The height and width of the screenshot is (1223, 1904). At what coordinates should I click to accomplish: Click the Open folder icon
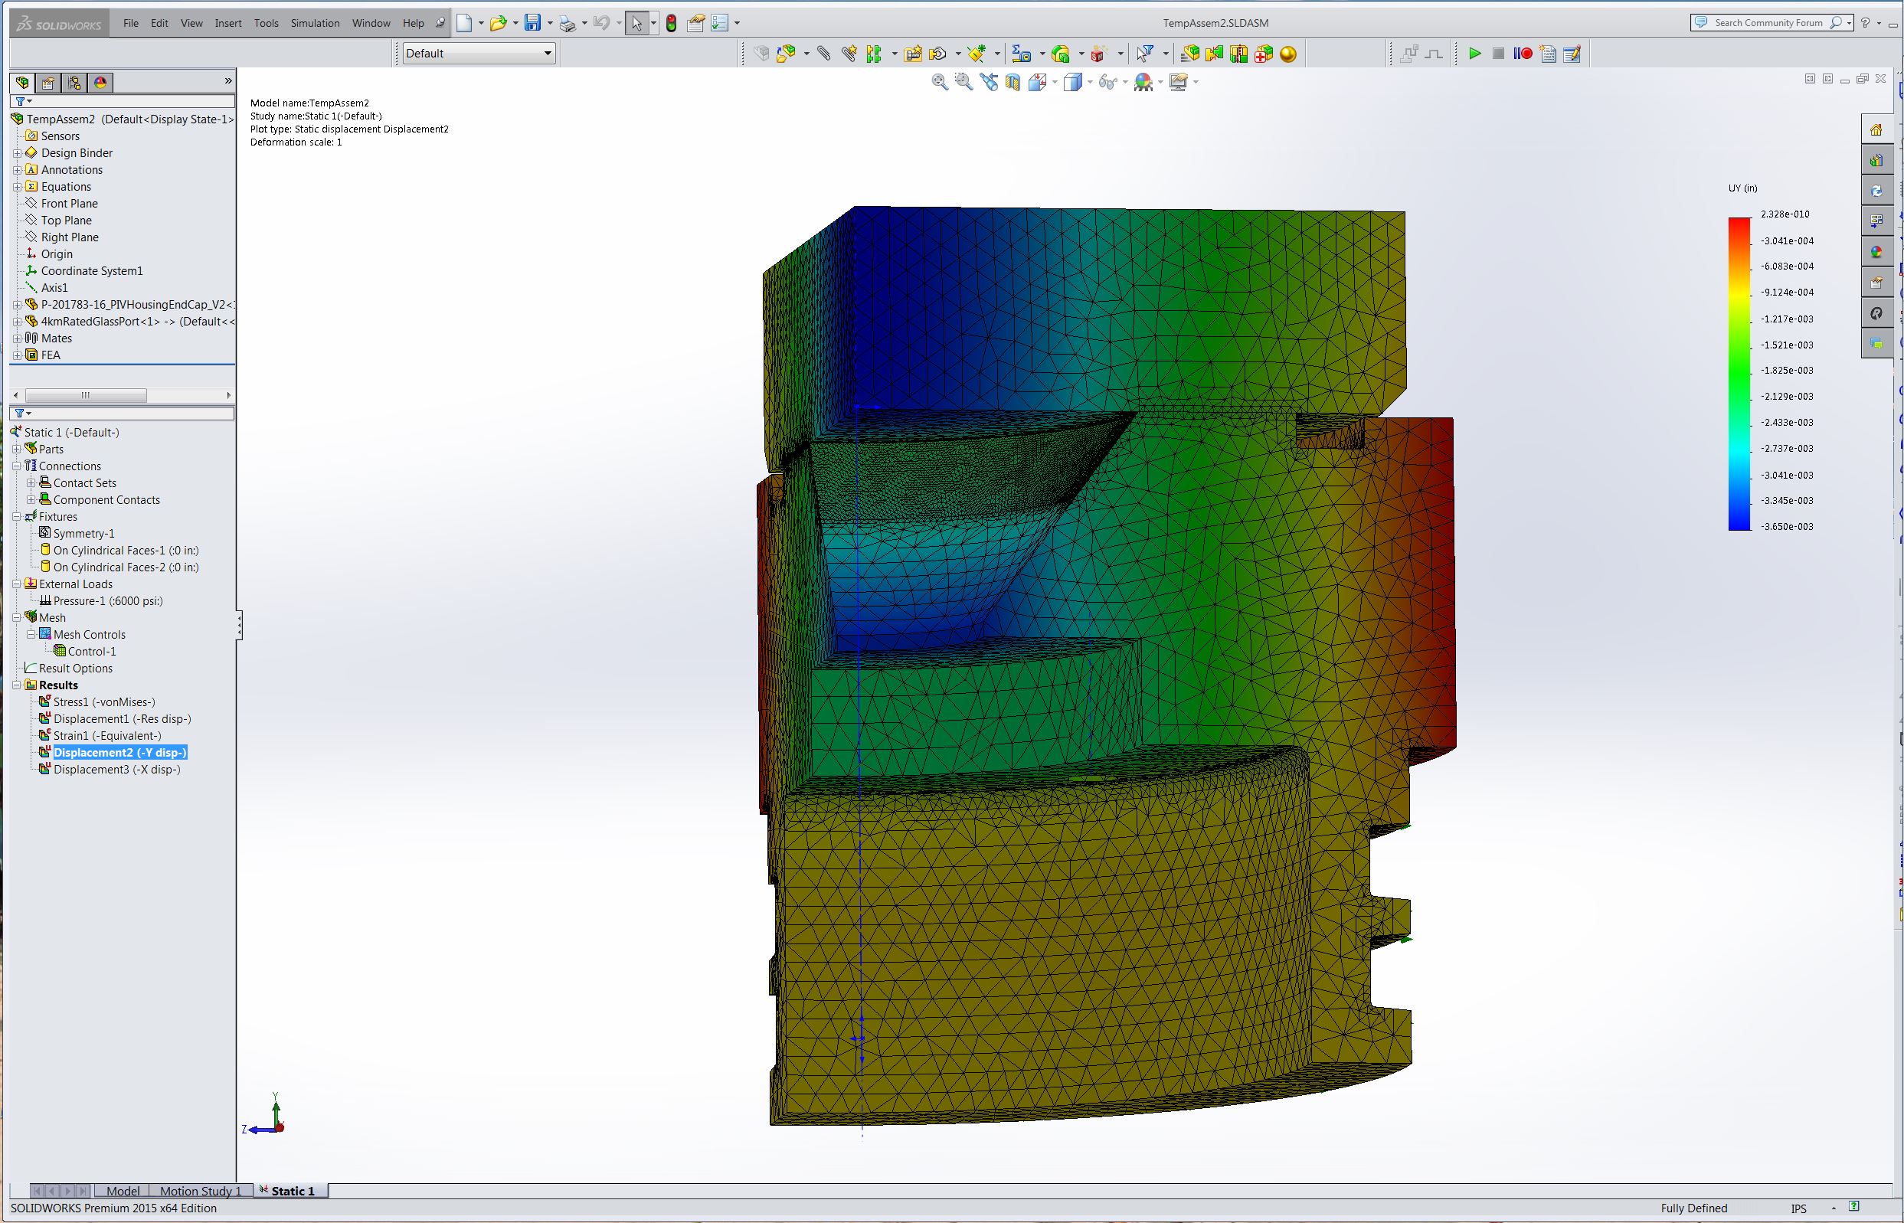(498, 23)
